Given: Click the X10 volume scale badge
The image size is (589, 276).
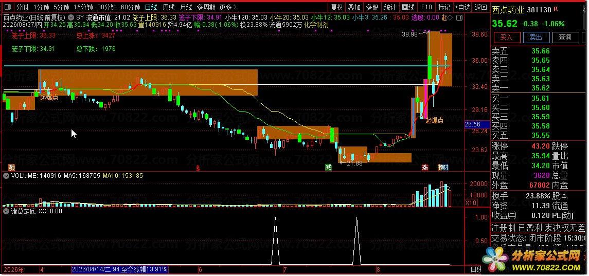Looking at the screenshot, I should pos(471,203).
